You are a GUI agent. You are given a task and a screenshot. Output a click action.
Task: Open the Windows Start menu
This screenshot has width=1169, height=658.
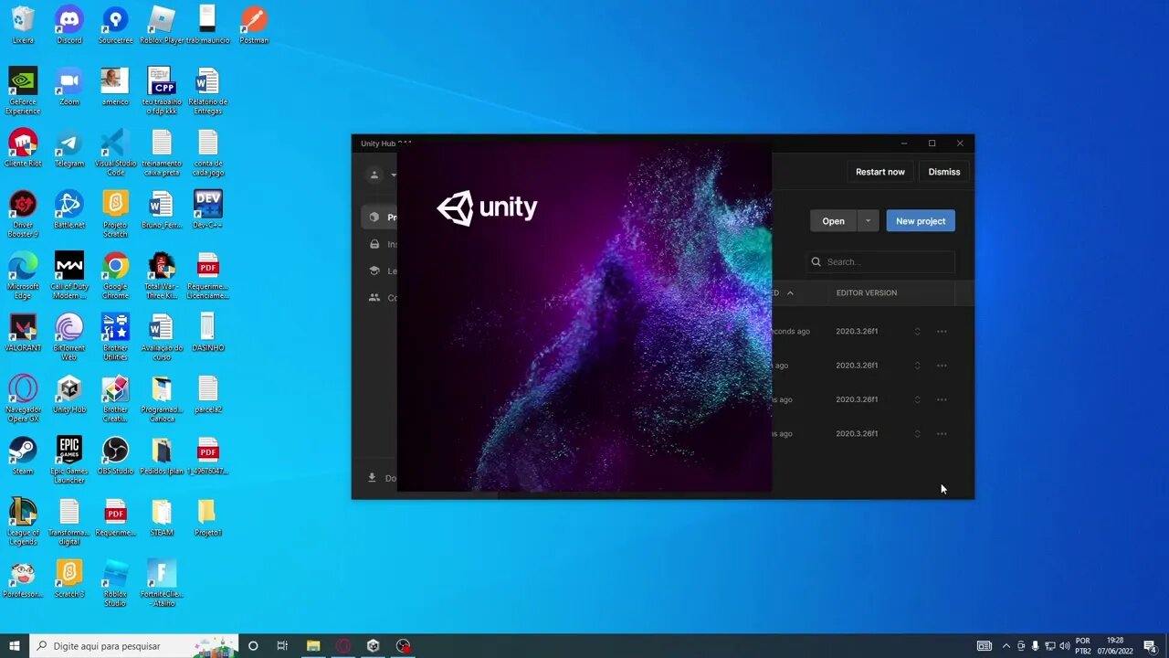click(x=15, y=646)
